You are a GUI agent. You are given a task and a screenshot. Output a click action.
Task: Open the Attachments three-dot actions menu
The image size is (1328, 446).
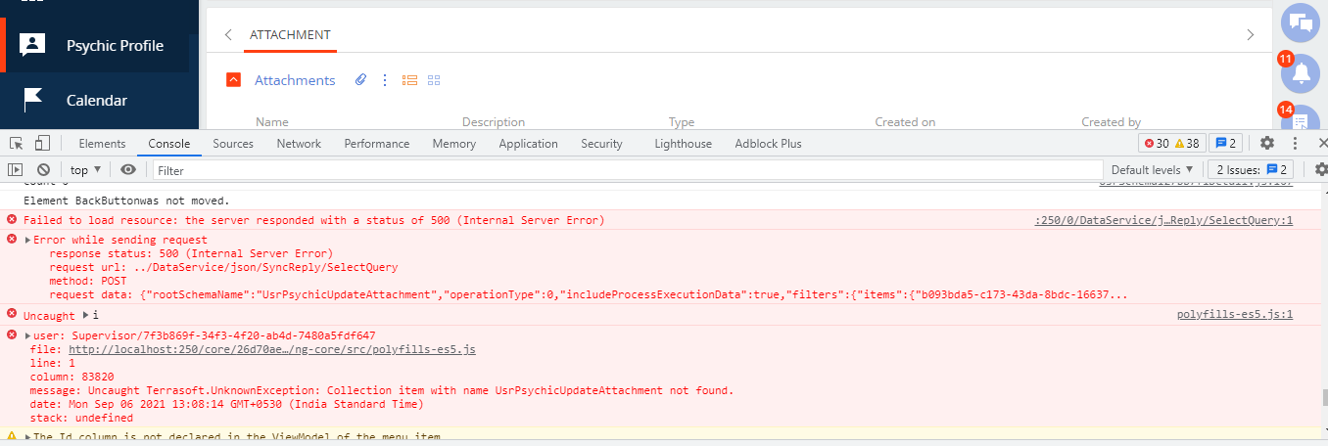pyautogui.click(x=385, y=80)
